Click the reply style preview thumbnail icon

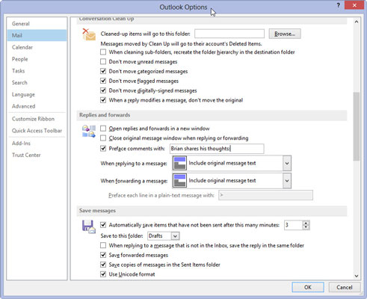(x=179, y=163)
